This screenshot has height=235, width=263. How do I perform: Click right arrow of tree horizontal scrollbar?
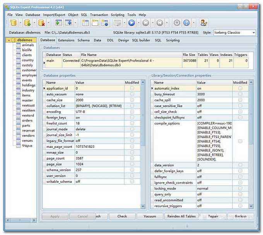(x=34, y=220)
